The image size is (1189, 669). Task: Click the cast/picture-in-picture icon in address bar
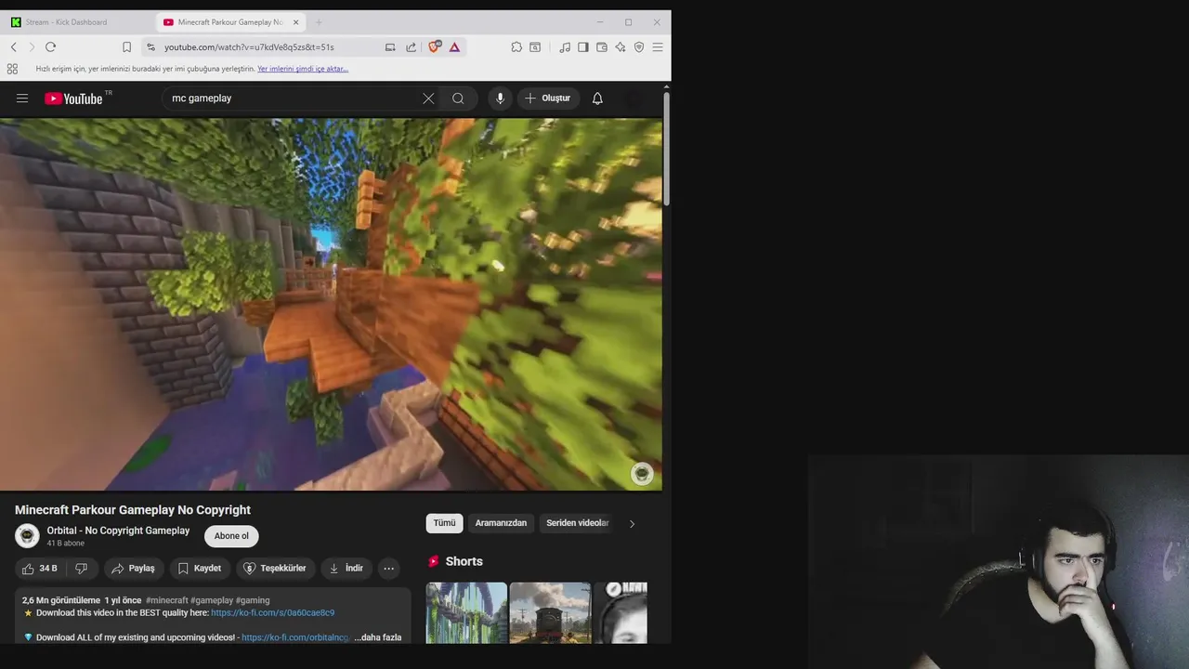point(390,47)
